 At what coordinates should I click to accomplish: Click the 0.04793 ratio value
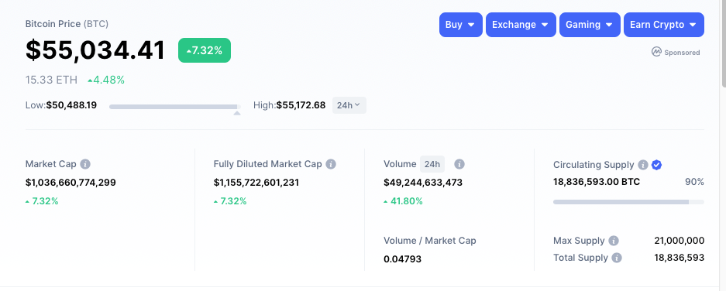(x=403, y=259)
